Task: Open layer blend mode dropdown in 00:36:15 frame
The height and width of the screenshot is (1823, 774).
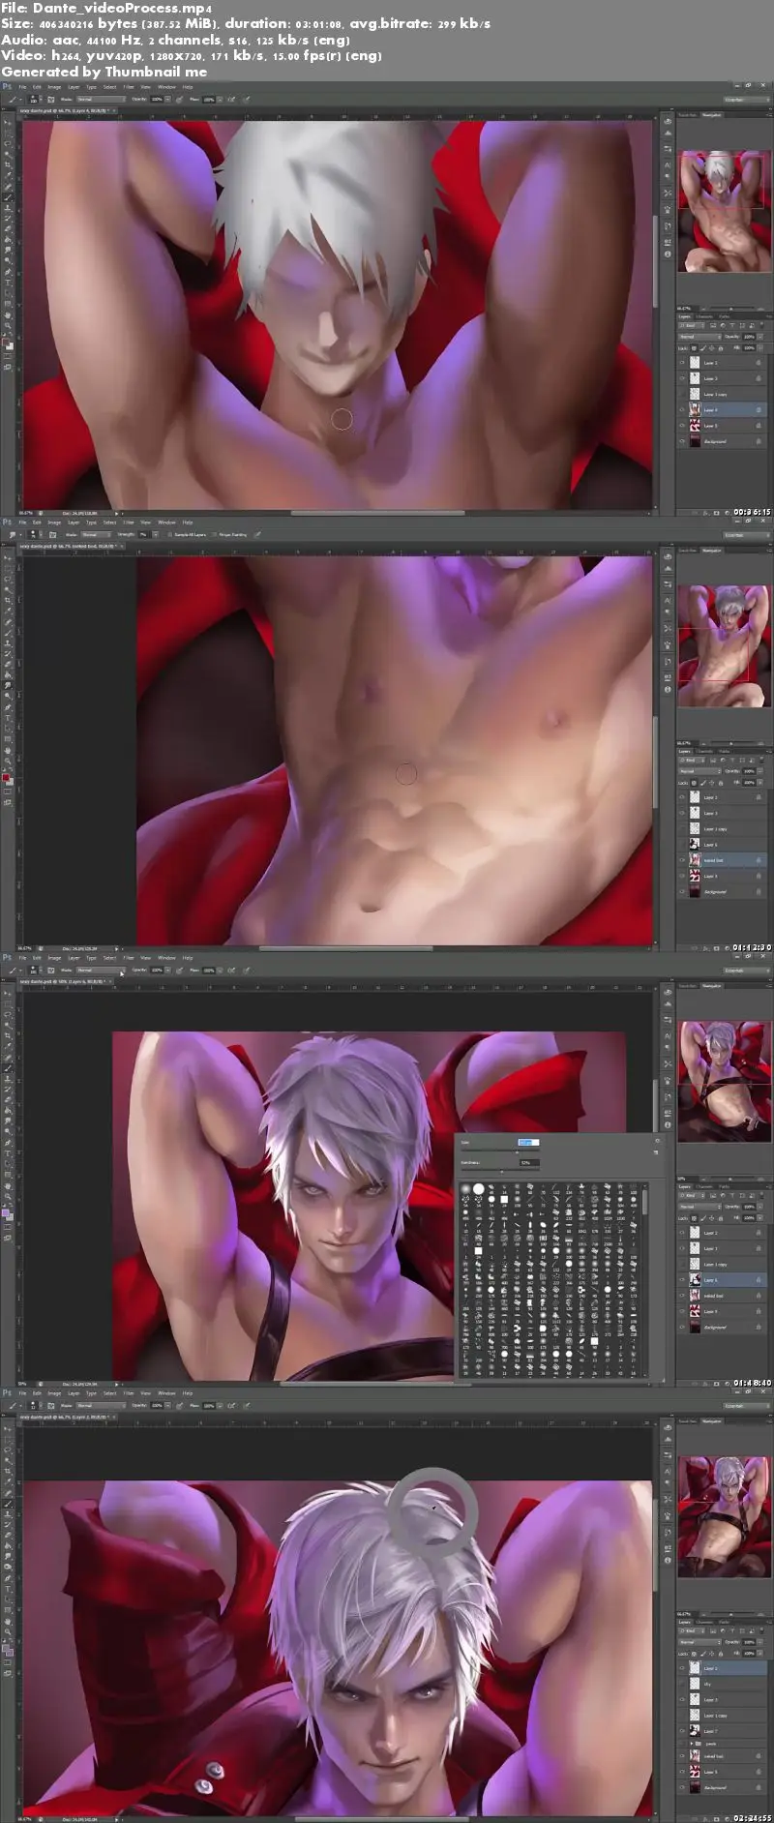Action: [x=700, y=337]
